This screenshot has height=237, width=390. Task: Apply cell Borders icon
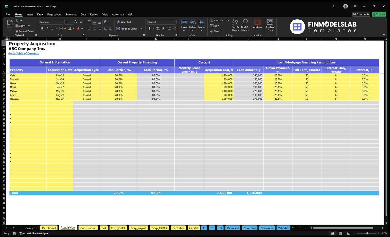coord(61,29)
